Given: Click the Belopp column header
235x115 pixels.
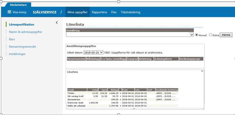Looking at the screenshot, I should click(x=113, y=90).
